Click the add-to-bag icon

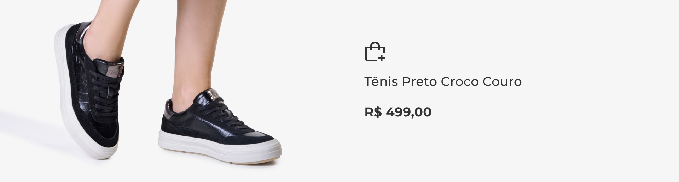click(x=375, y=52)
